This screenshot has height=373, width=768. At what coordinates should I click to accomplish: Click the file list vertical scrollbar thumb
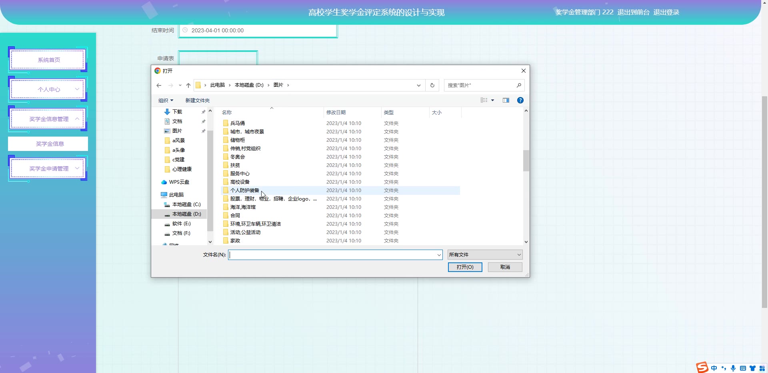(x=526, y=161)
